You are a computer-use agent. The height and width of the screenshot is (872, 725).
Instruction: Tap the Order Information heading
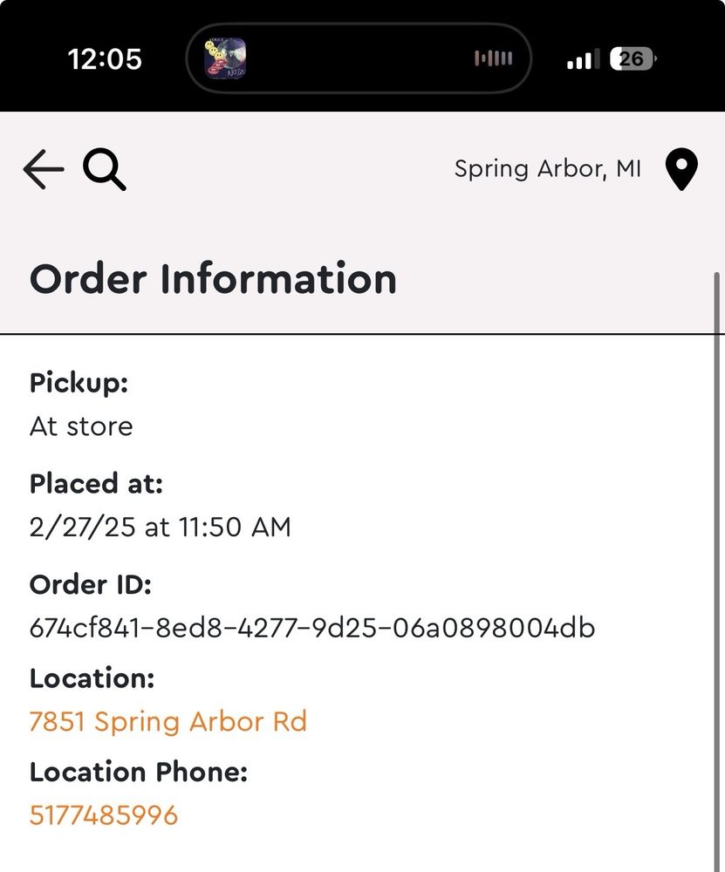click(213, 279)
